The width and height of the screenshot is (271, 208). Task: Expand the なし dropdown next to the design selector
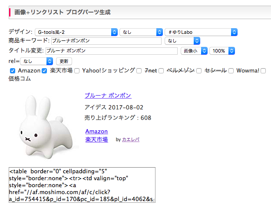click(141, 32)
